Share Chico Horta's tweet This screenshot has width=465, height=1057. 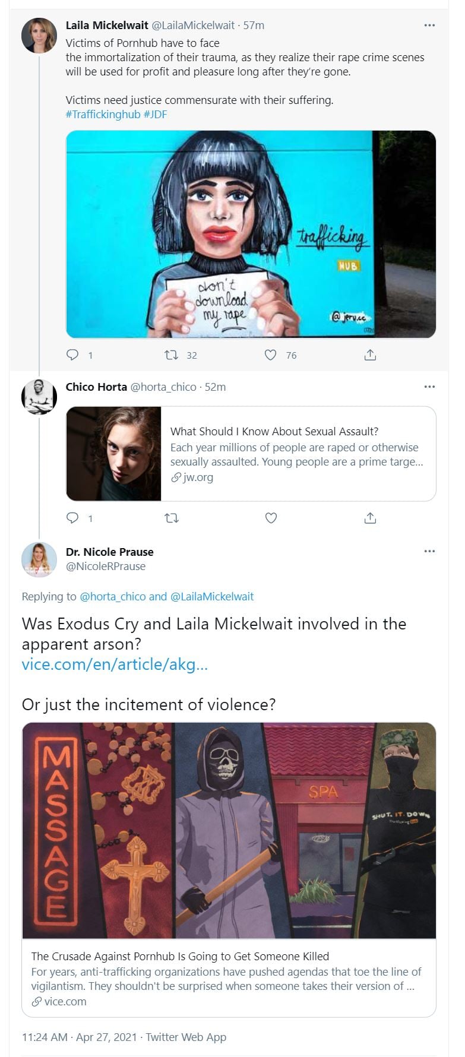tap(370, 518)
